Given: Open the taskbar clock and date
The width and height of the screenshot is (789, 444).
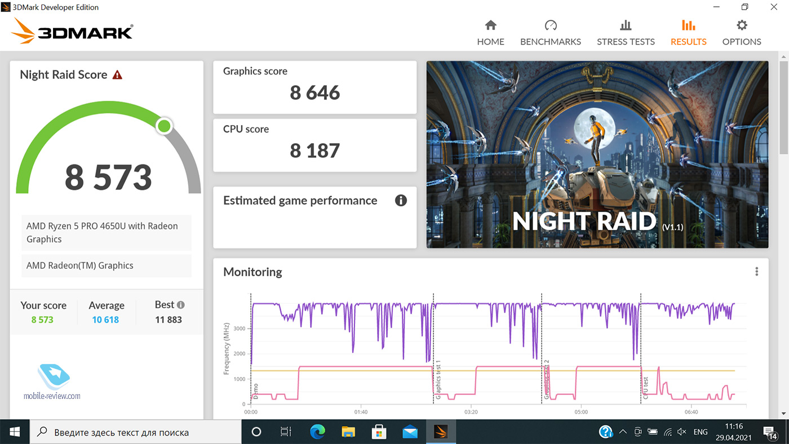Looking at the screenshot, I should click(734, 432).
